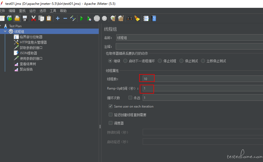Image resolution: width=263 pixels, height=162 pixels.
Task: Select the 启动下一进程循环 radio button
Action: coord(125,61)
